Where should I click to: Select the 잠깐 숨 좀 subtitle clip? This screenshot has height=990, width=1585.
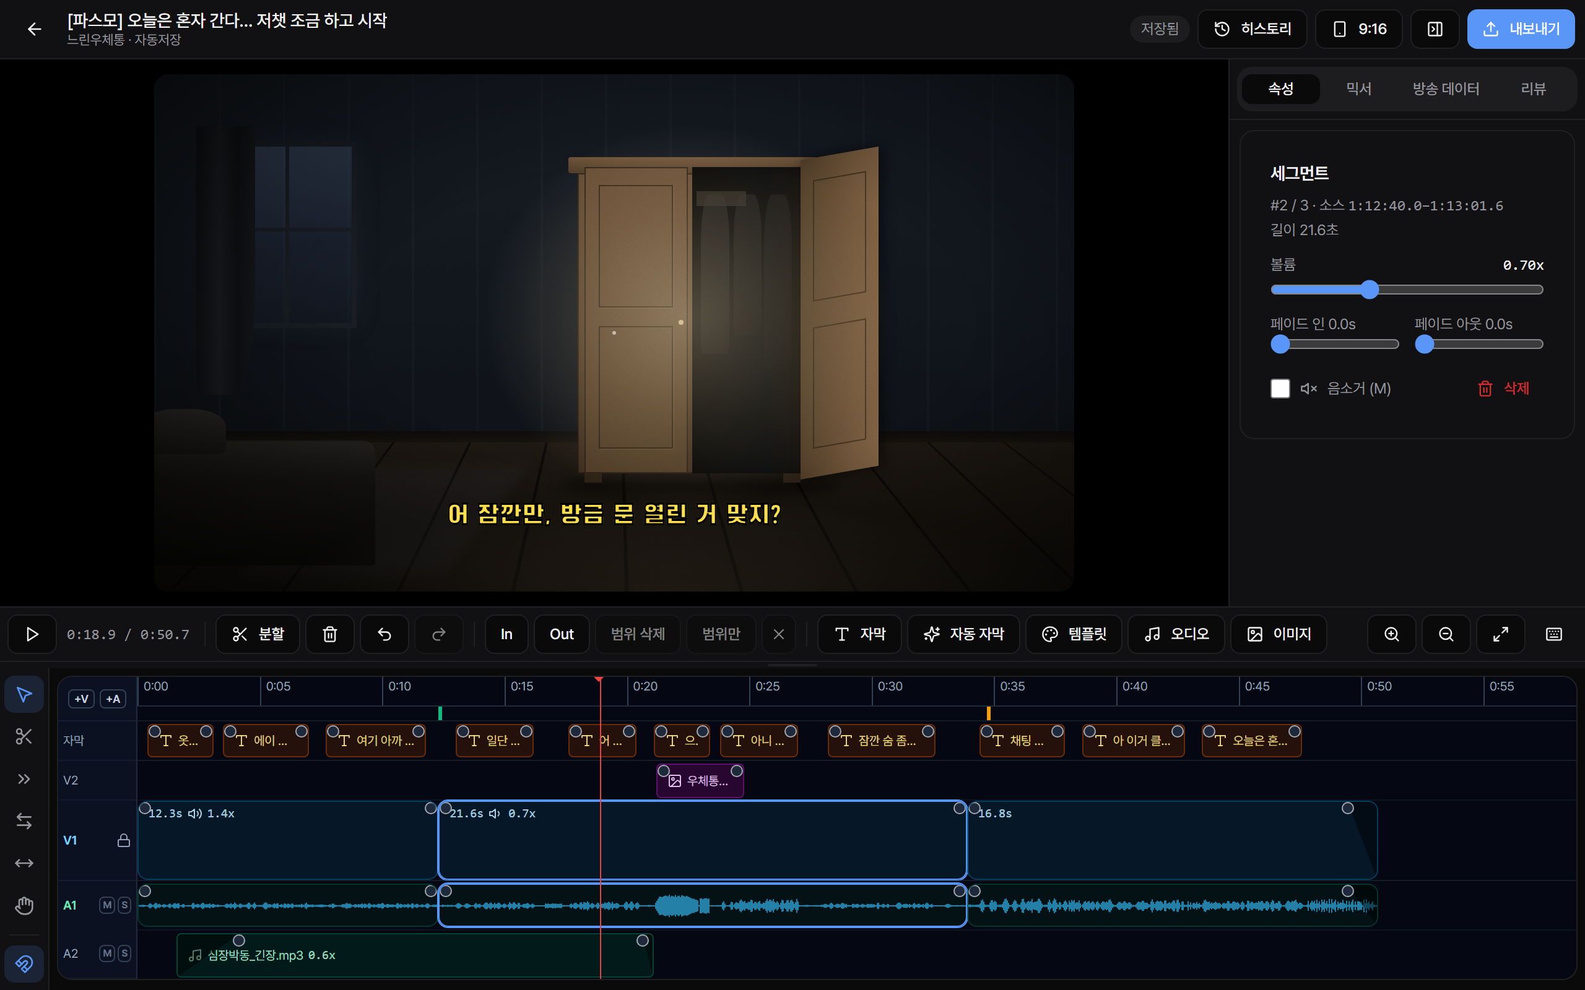pyautogui.click(x=881, y=741)
